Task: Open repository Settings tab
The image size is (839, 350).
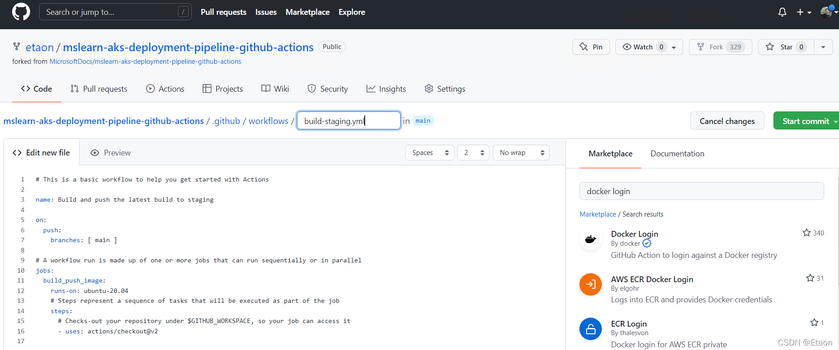Action: click(x=445, y=89)
